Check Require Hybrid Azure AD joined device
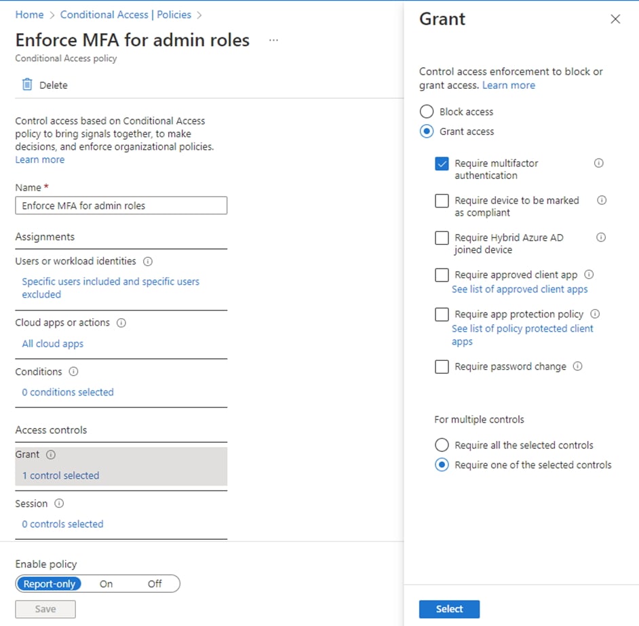 pos(442,237)
